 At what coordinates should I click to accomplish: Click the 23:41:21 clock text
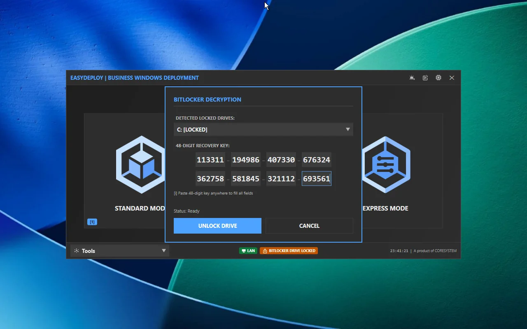(399, 251)
